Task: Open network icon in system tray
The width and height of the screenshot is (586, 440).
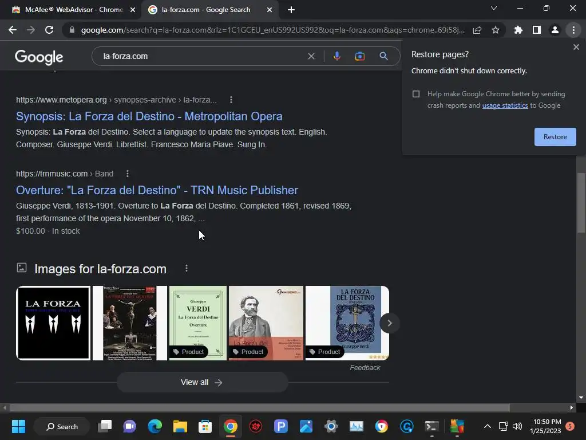Action: (x=503, y=426)
